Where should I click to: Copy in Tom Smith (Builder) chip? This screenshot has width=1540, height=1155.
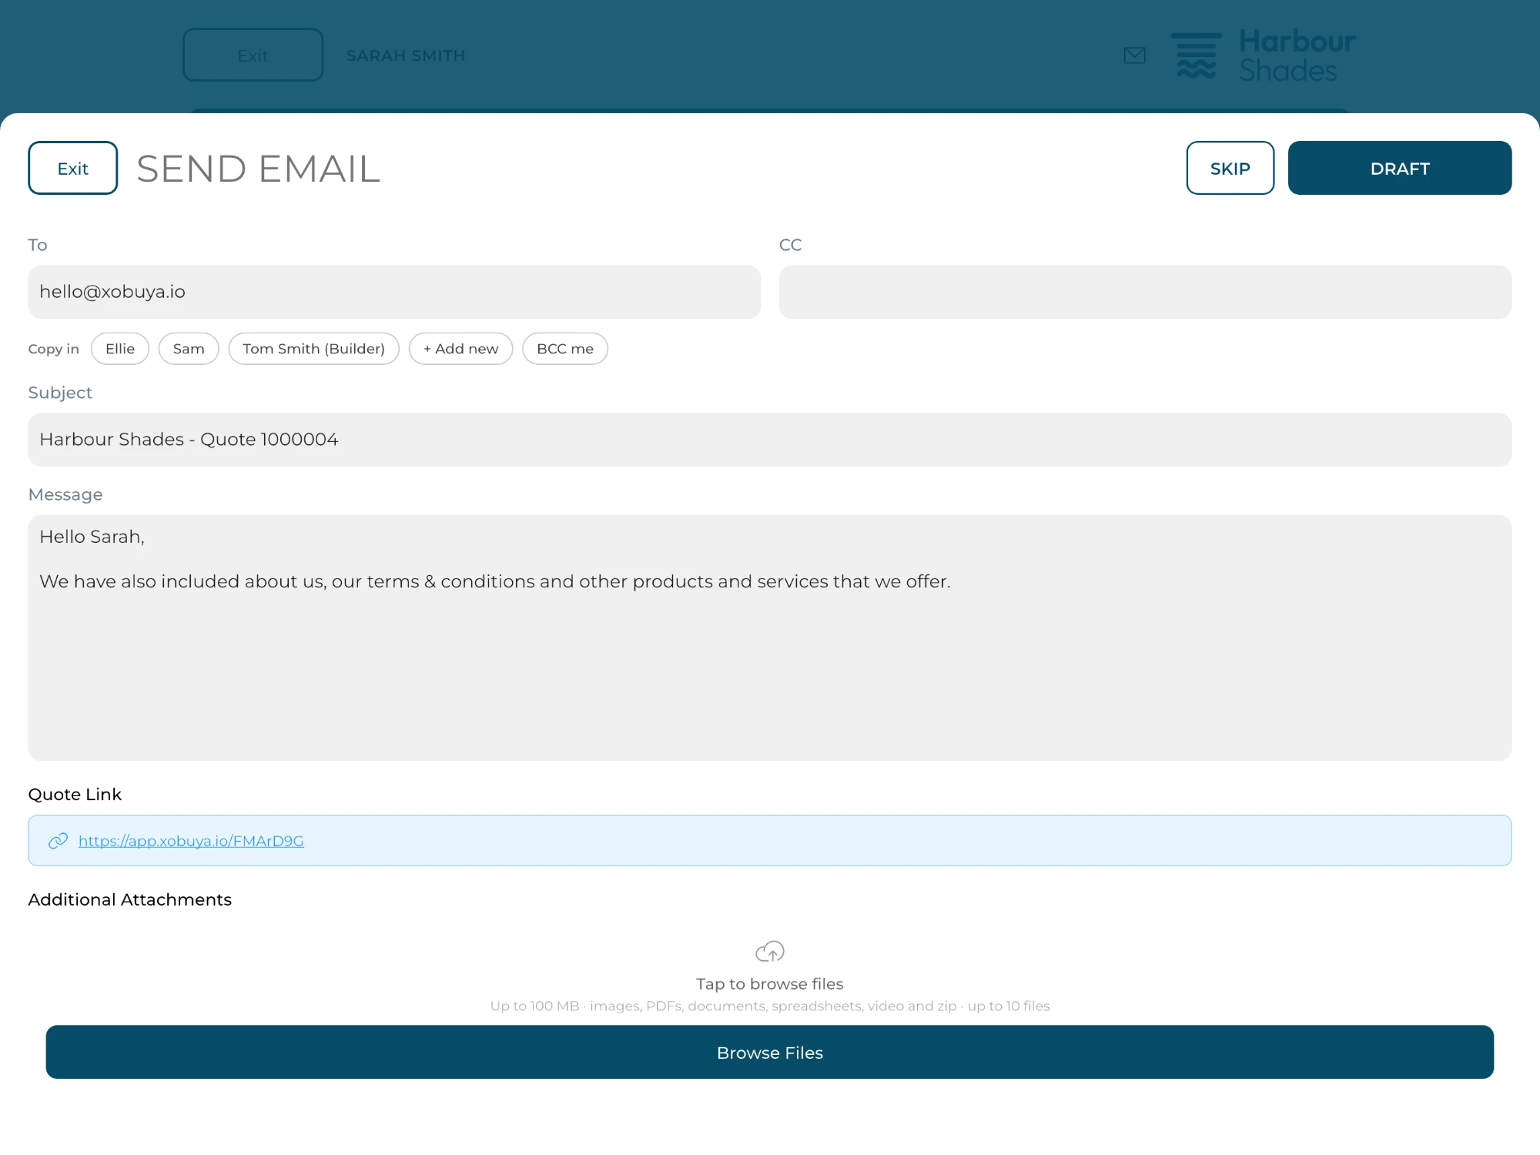(x=314, y=349)
